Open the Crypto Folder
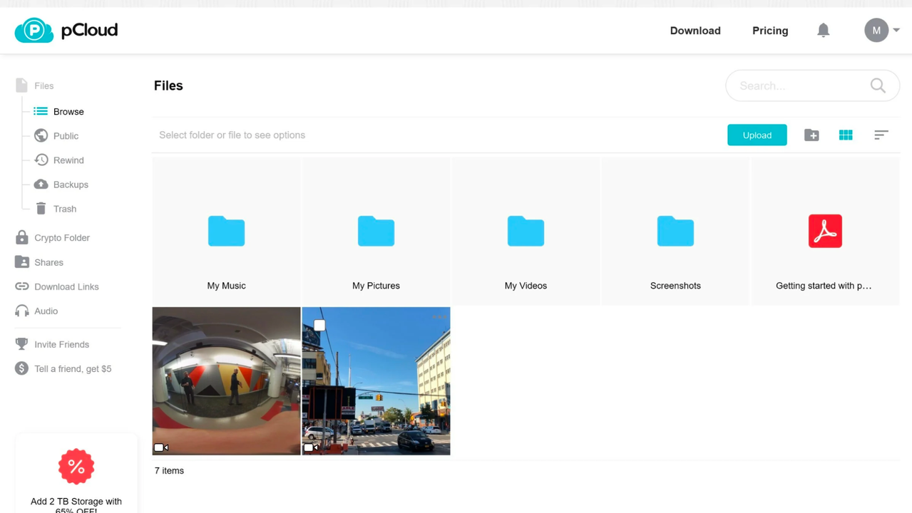The width and height of the screenshot is (912, 513). point(61,238)
